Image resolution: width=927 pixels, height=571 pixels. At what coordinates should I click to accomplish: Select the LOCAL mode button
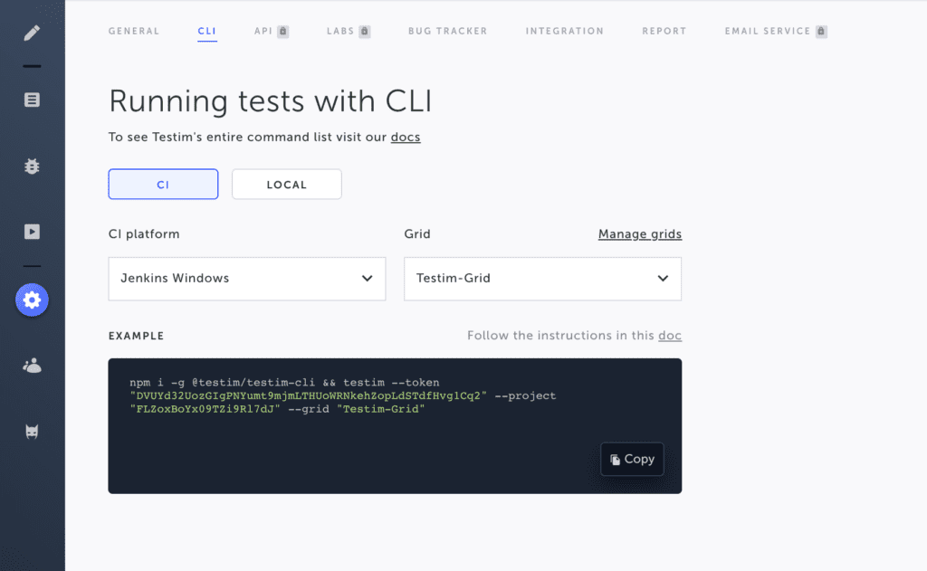287,185
